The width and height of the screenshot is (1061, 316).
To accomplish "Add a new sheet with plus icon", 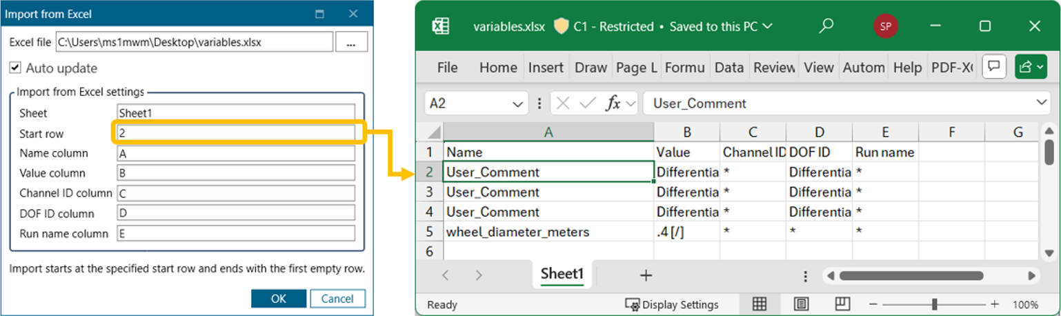I will [646, 275].
